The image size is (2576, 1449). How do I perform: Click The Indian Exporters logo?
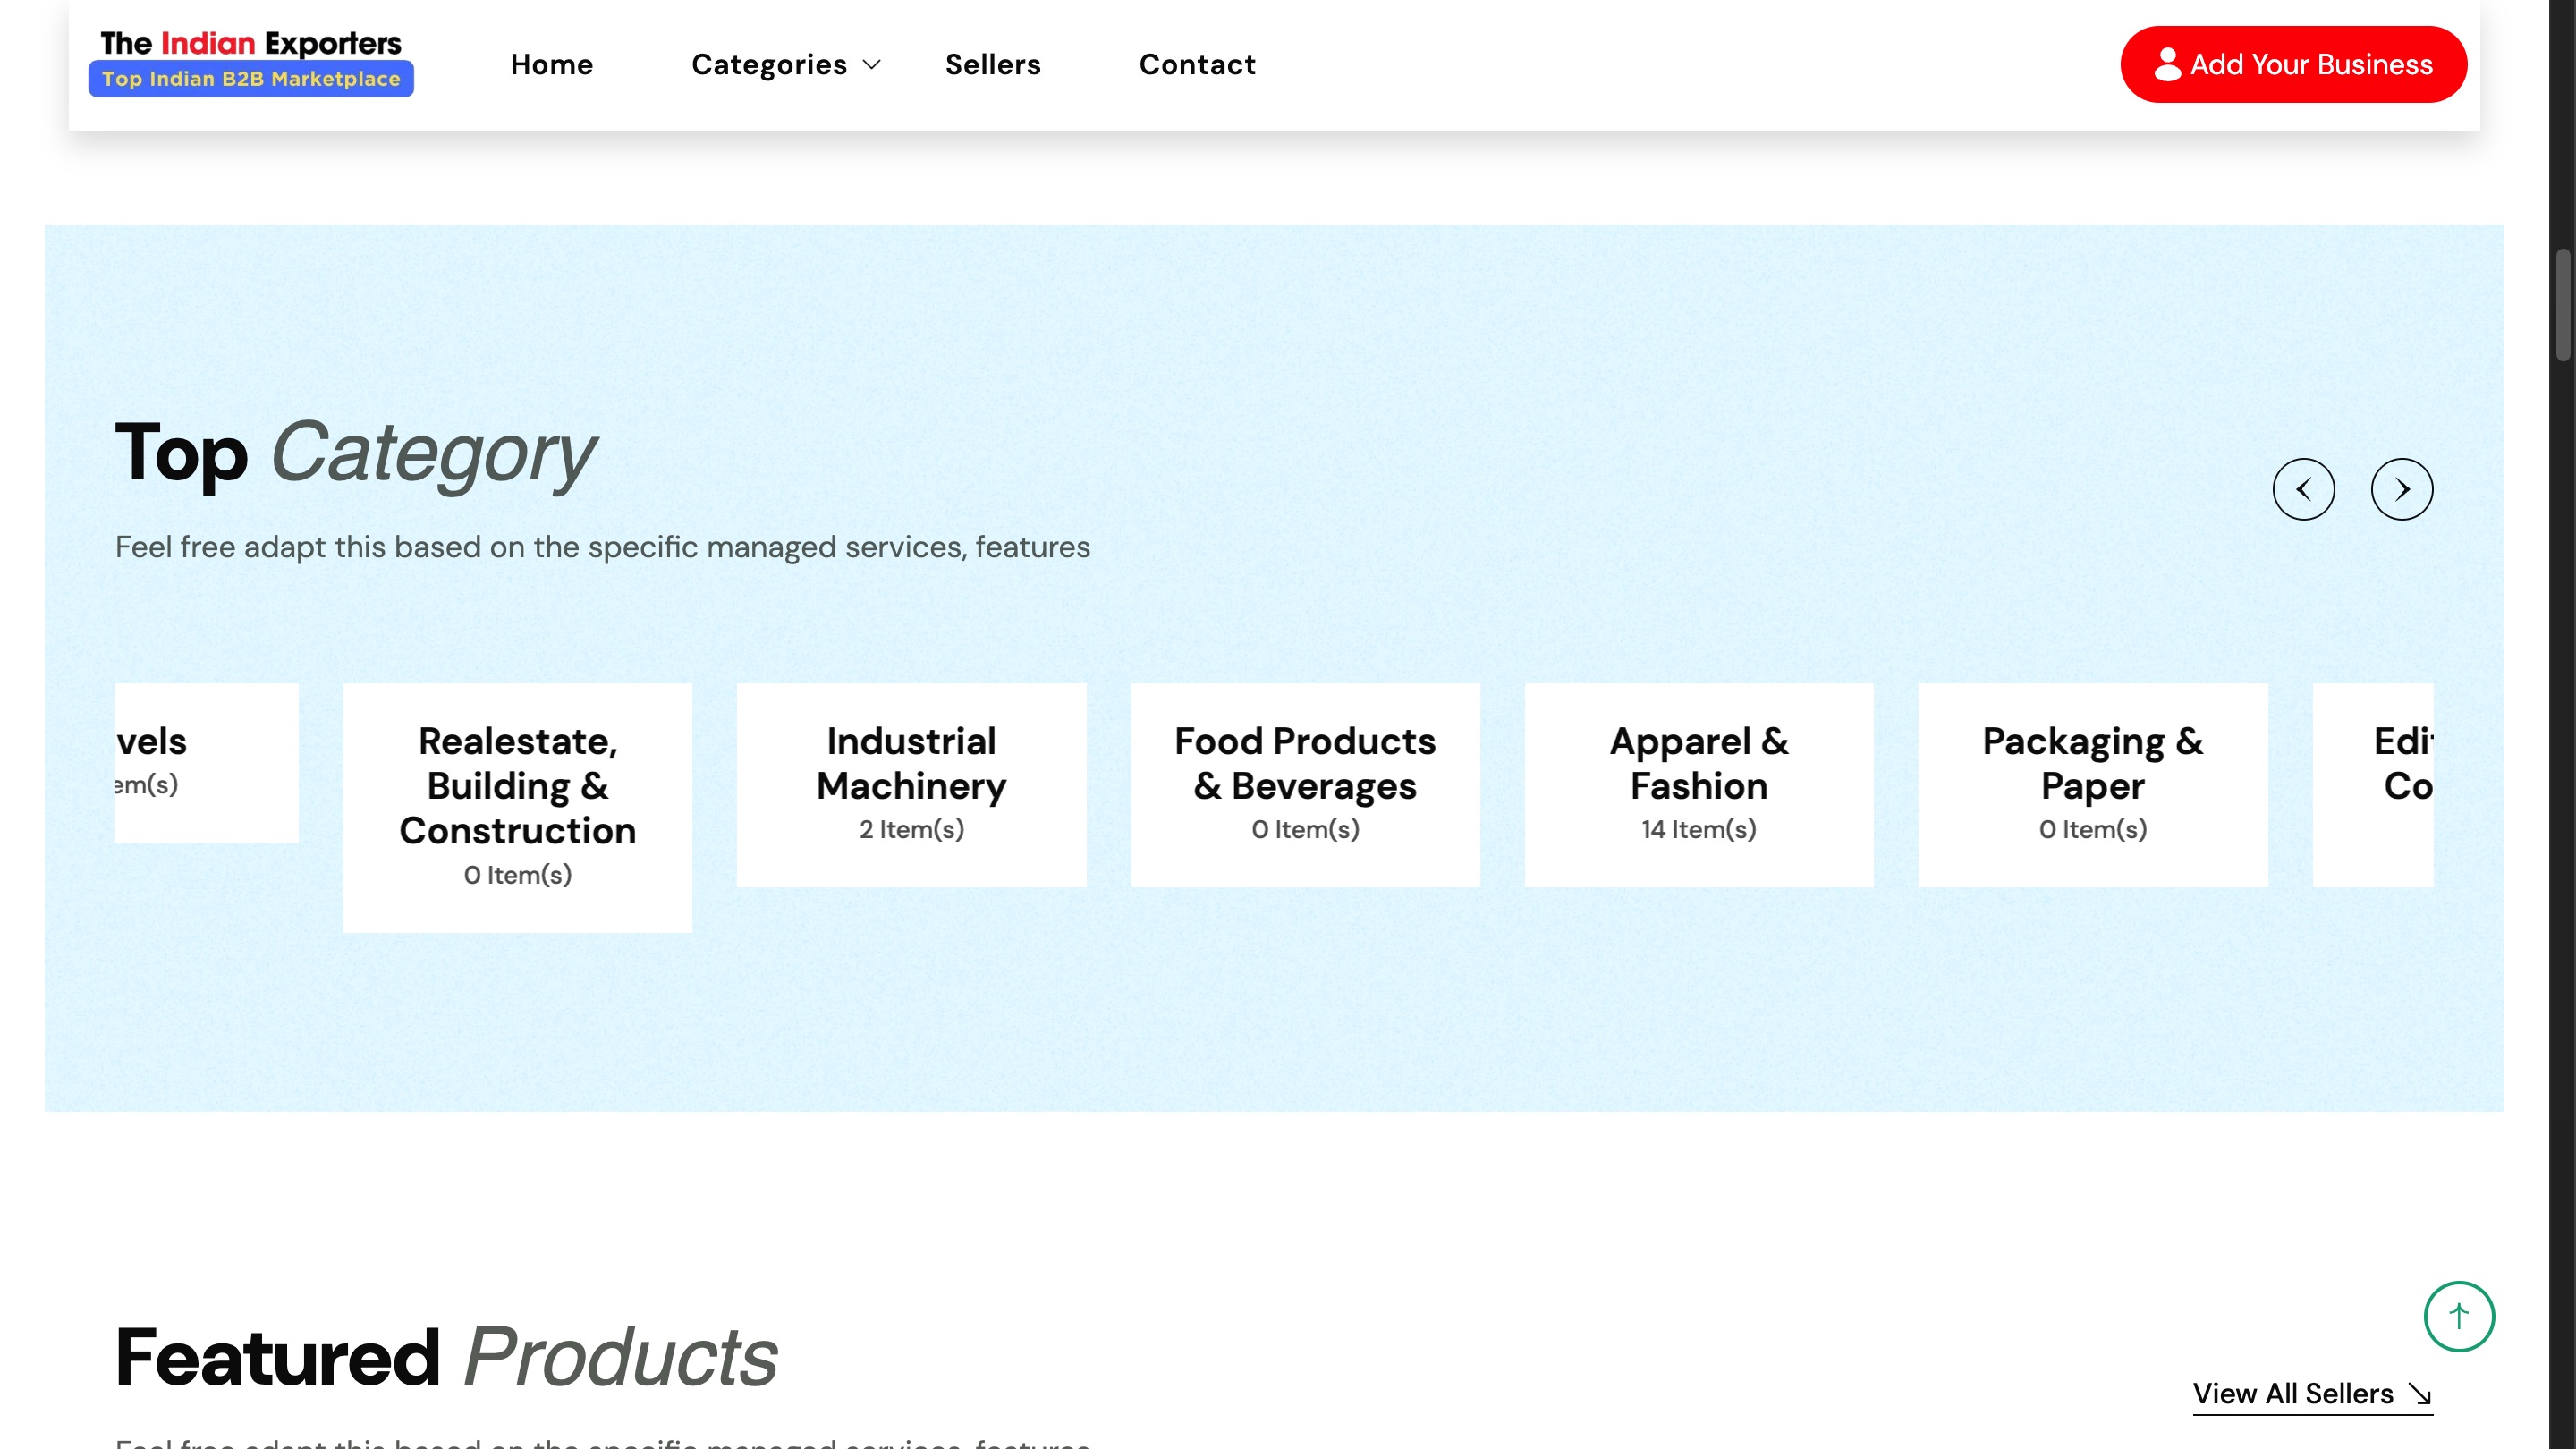point(250,43)
